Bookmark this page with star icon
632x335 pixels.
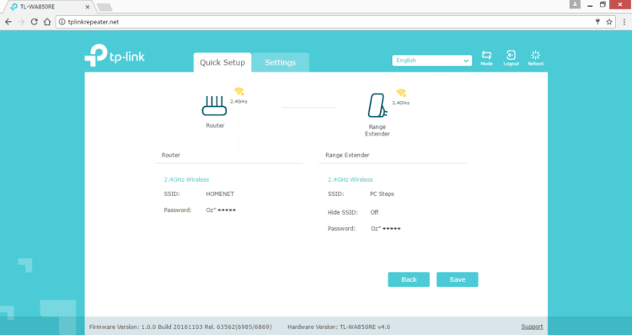click(609, 22)
